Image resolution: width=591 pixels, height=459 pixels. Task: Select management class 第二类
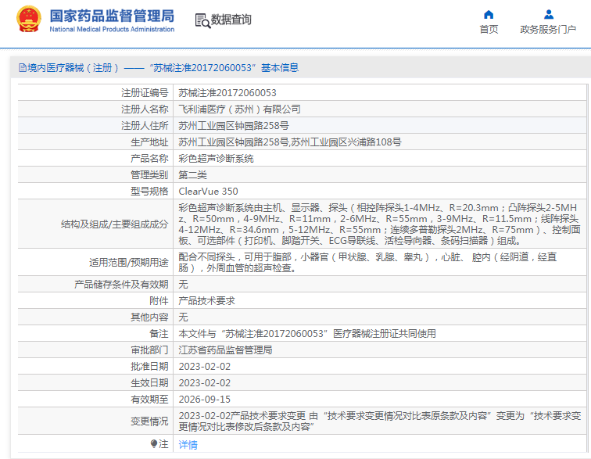pyautogui.click(x=192, y=175)
